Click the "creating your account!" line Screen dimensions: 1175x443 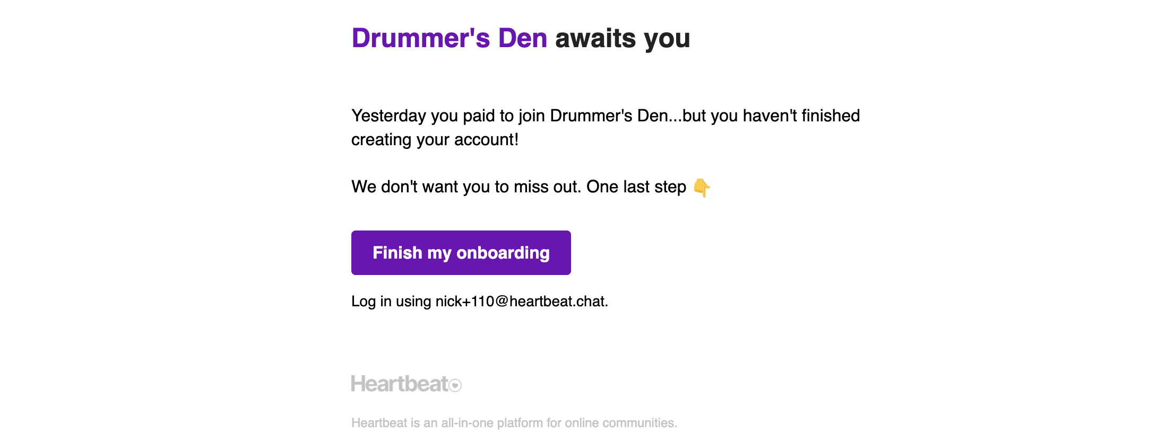pos(435,140)
